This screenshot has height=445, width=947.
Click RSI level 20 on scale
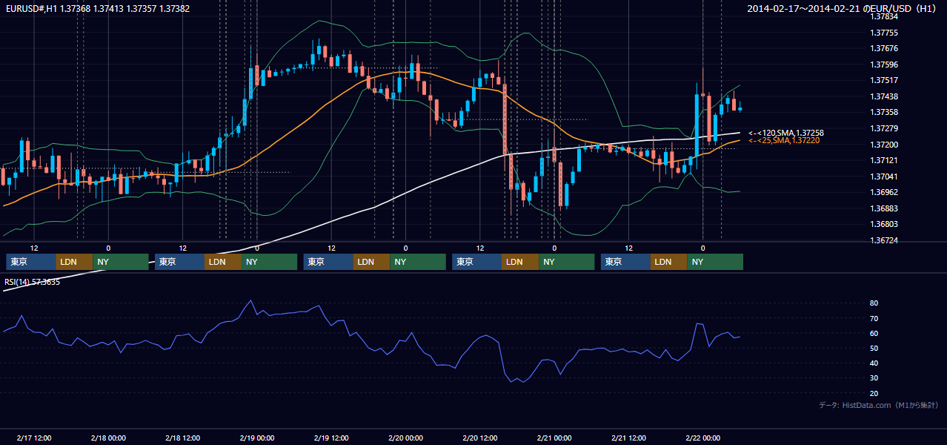click(874, 393)
